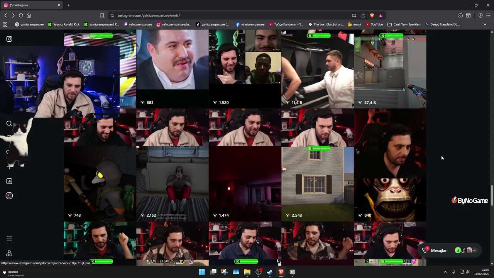Open the Canlı Yayın İçerikleri bookmark folder
494x278 pixels.
click(x=404, y=24)
